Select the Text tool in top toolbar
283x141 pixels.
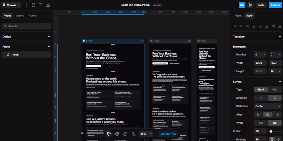41,5
